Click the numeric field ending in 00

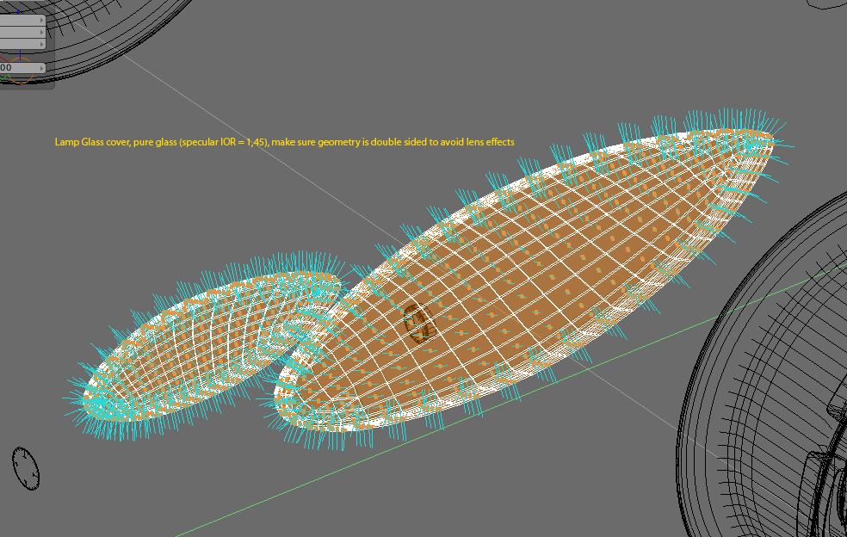click(x=22, y=67)
